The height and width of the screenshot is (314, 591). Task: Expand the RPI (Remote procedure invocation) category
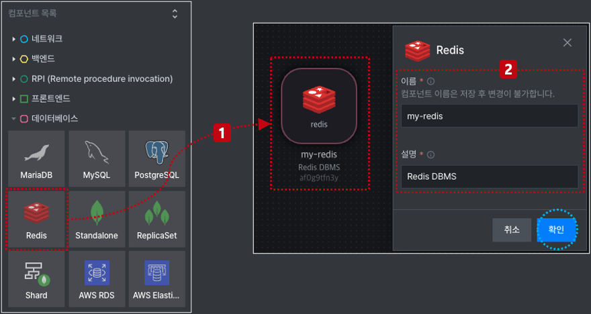pos(13,78)
